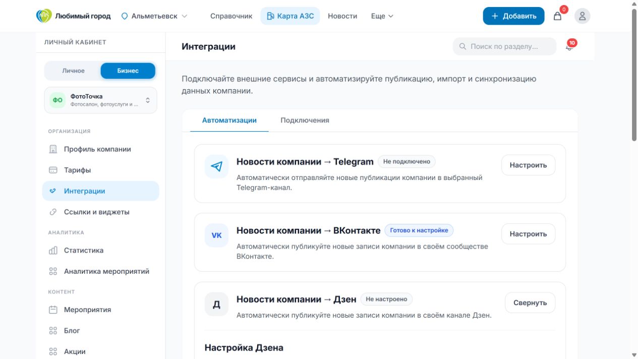The height and width of the screenshot is (359, 638).
Task: Click the Готово к настройке status badge
Action: (x=419, y=230)
